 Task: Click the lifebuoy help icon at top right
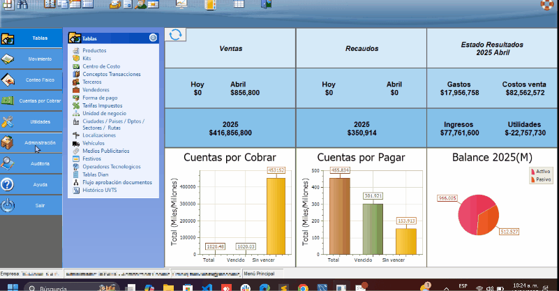[x=546, y=4]
